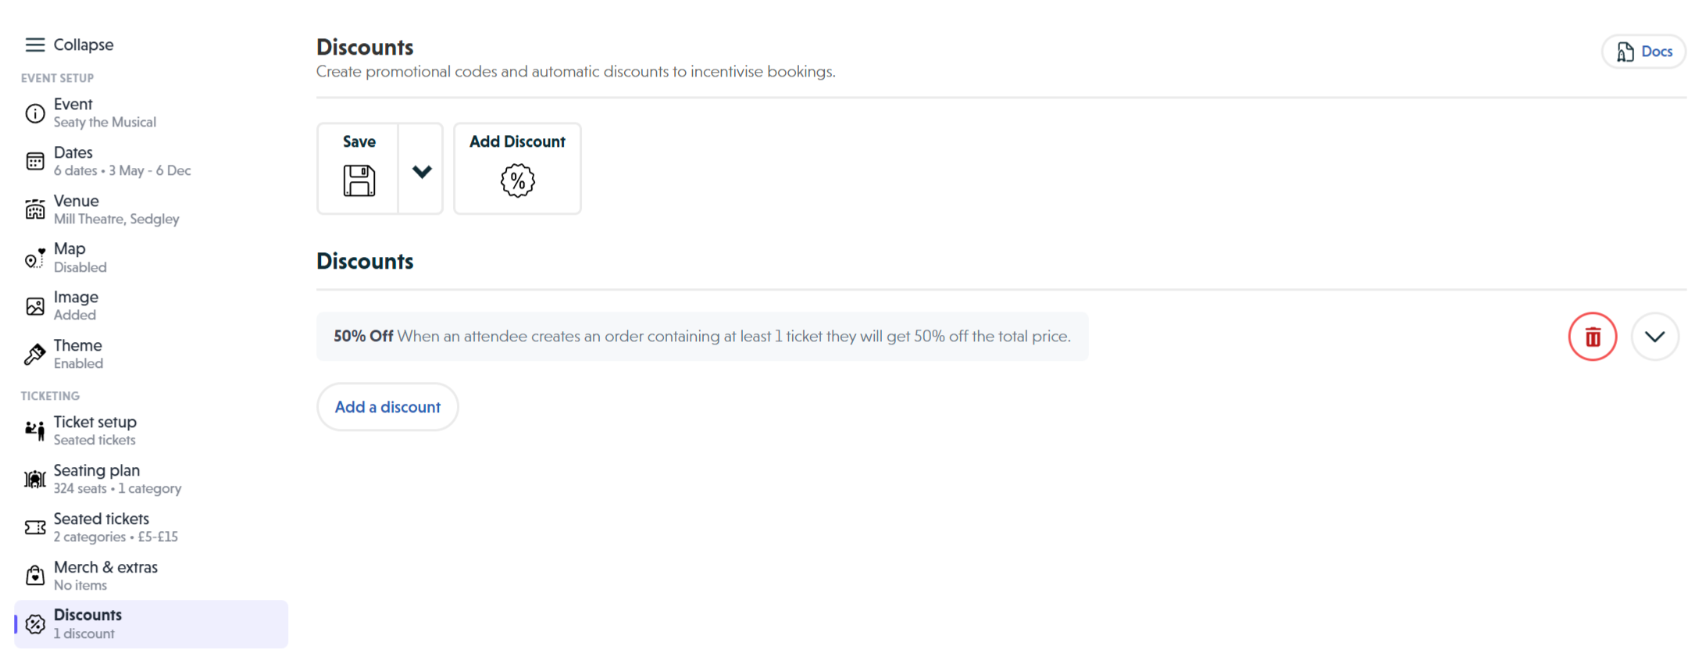Viewport: 1706px width, 660px height.
Task: Click the Add Discount percent badge button
Action: [517, 169]
